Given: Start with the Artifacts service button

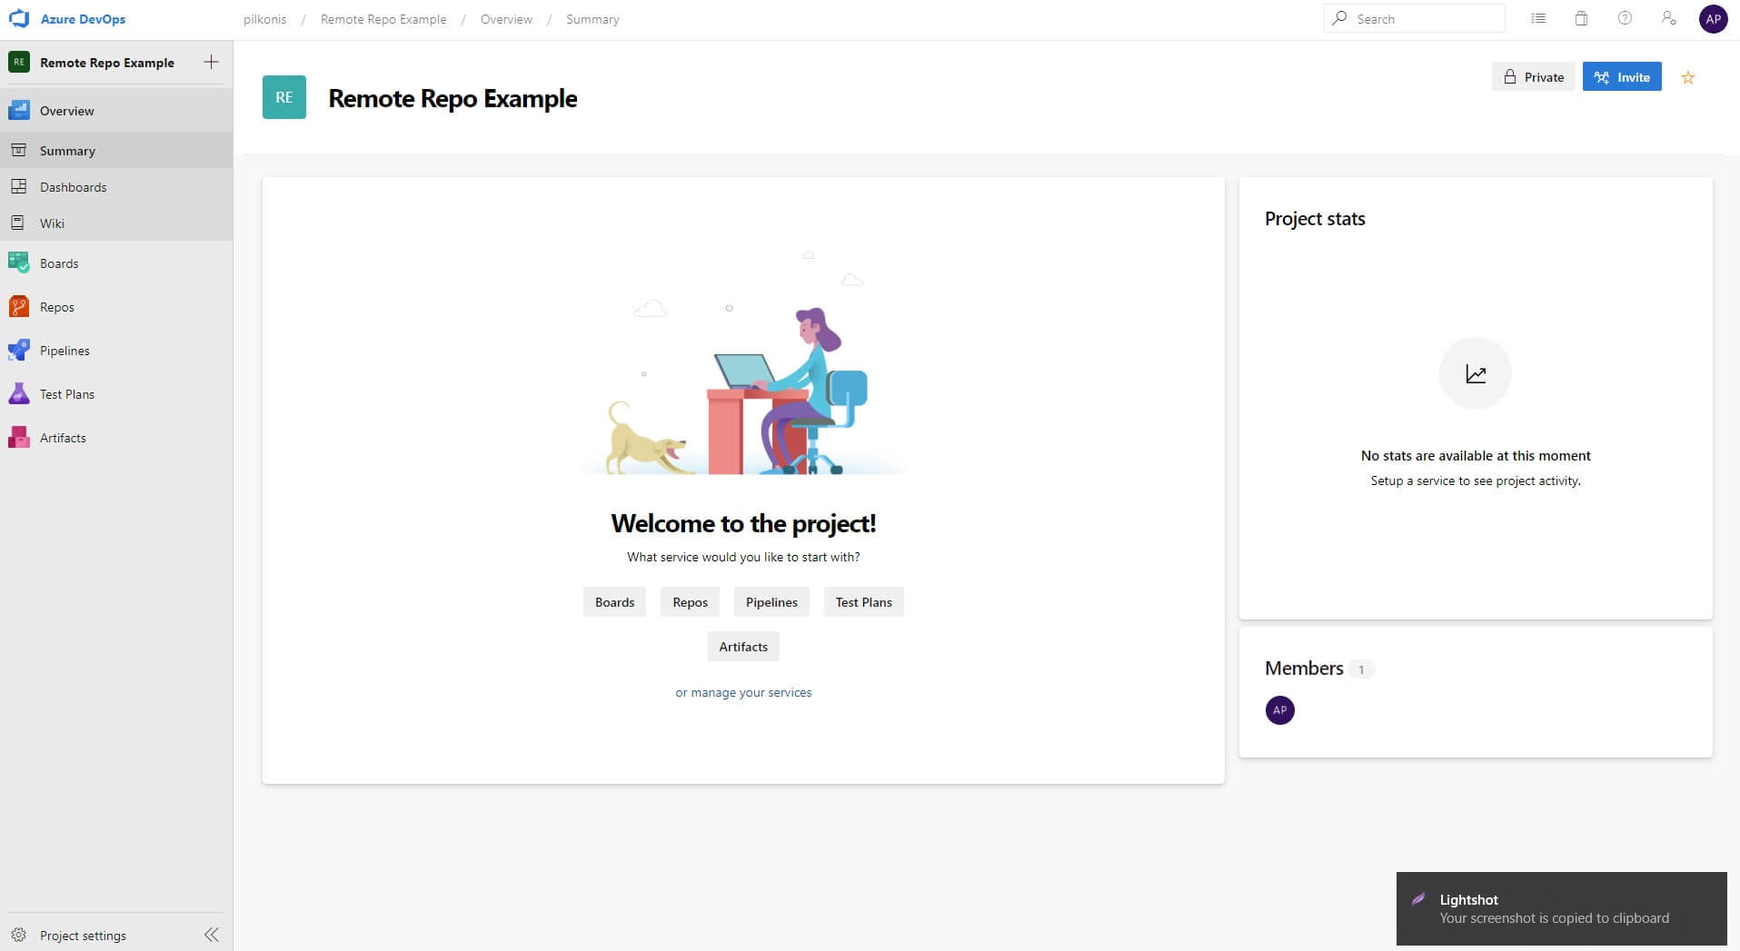Looking at the screenshot, I should click(x=743, y=647).
